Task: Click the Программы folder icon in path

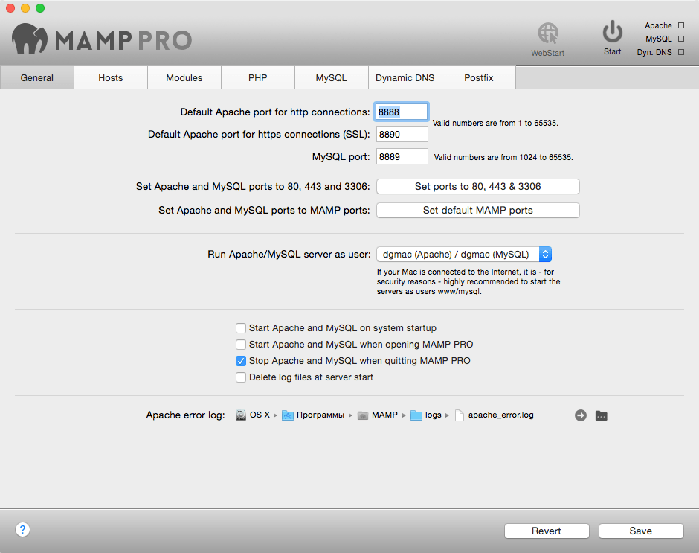Action: (x=288, y=415)
